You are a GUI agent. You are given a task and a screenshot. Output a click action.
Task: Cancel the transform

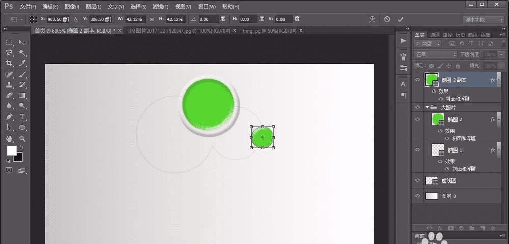(x=387, y=19)
